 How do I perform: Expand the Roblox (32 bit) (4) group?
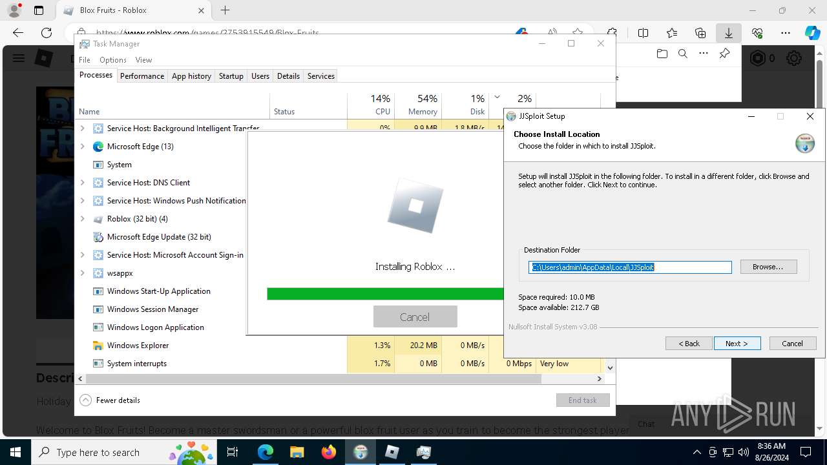click(x=82, y=219)
